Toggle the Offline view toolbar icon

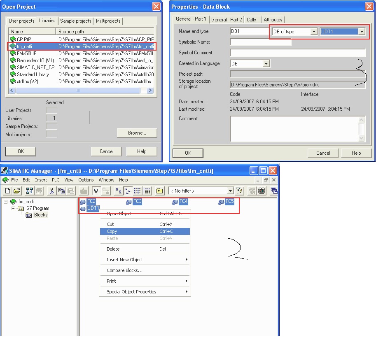106,191
